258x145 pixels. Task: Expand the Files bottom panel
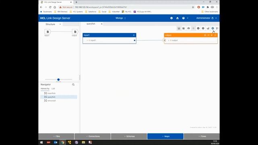(56, 136)
